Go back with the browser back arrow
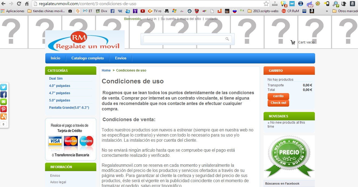The width and height of the screenshot is (358, 187). click(x=3, y=4)
